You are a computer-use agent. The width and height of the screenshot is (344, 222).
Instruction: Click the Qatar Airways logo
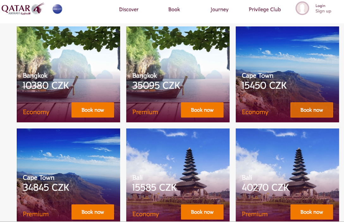coord(23,9)
